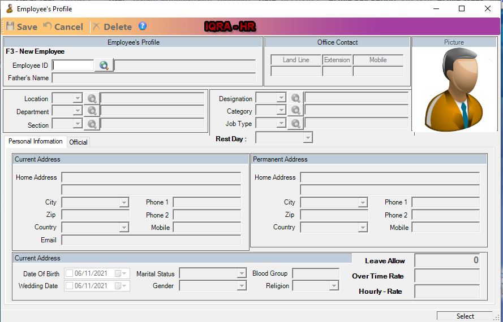Screen dimensions: 503x322
Task: Switch to the Official tab
Action: (x=78, y=142)
